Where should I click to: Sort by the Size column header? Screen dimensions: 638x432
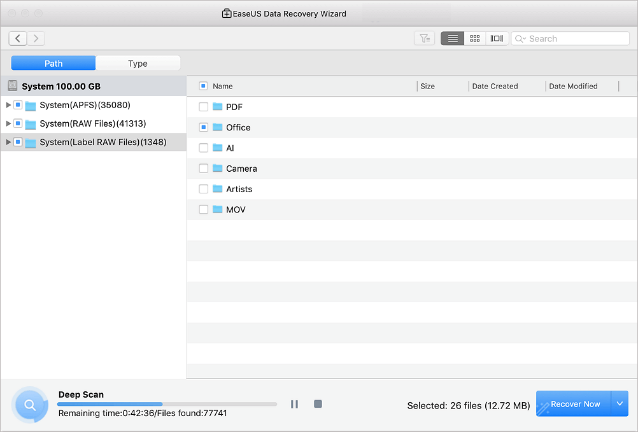pyautogui.click(x=428, y=86)
